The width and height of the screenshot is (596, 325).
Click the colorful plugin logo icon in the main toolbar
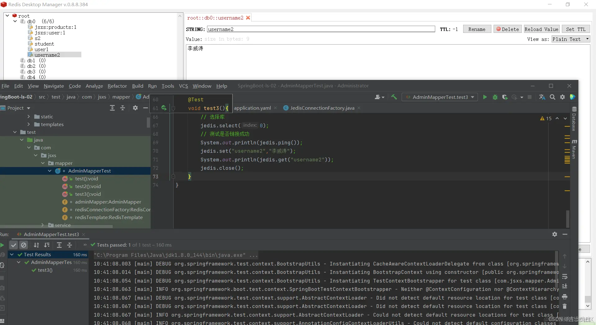click(573, 97)
